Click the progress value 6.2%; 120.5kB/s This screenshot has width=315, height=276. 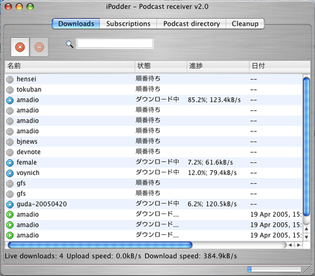pos(212,204)
